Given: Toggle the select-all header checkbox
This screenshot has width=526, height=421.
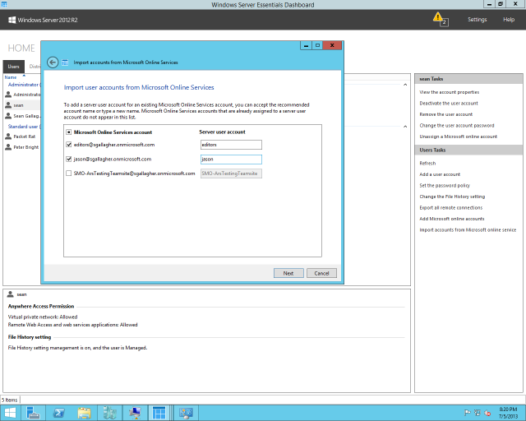Looking at the screenshot, I should (x=69, y=132).
